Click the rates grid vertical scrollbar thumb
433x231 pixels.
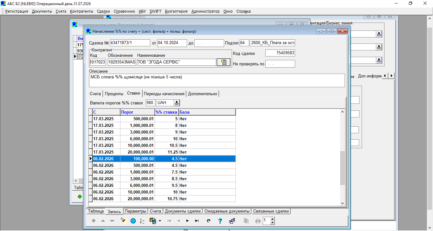[x=342, y=168]
